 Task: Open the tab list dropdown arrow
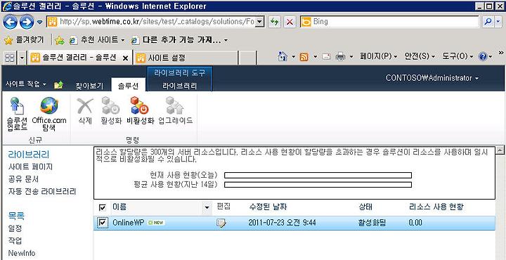click(x=22, y=58)
